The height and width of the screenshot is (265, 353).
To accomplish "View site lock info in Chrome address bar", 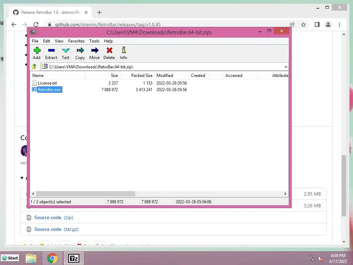I will (50, 24).
